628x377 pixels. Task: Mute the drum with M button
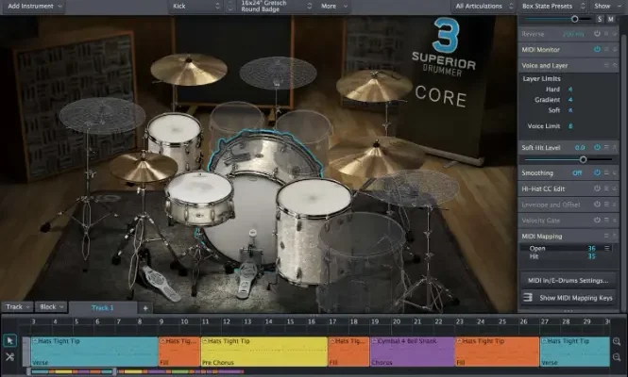coord(611,19)
